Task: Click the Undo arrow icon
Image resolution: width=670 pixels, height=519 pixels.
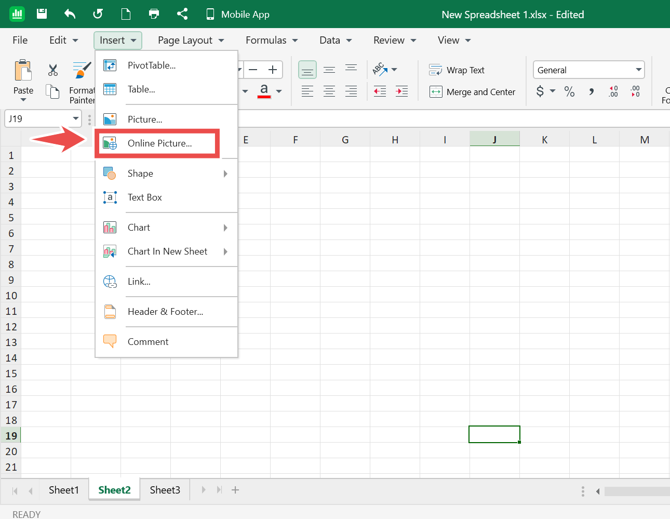Action: 70,14
